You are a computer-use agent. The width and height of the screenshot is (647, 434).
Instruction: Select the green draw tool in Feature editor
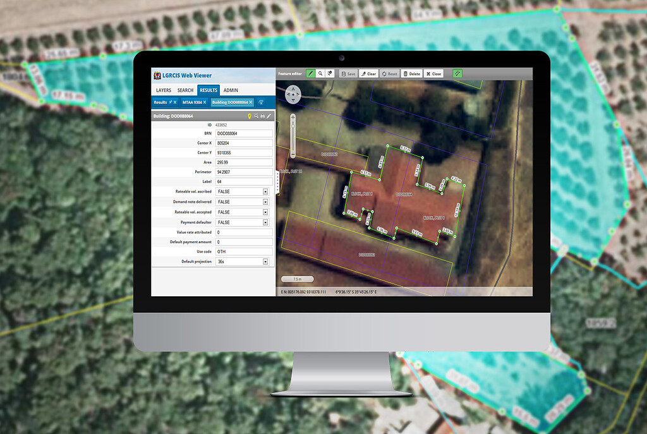pyautogui.click(x=310, y=73)
